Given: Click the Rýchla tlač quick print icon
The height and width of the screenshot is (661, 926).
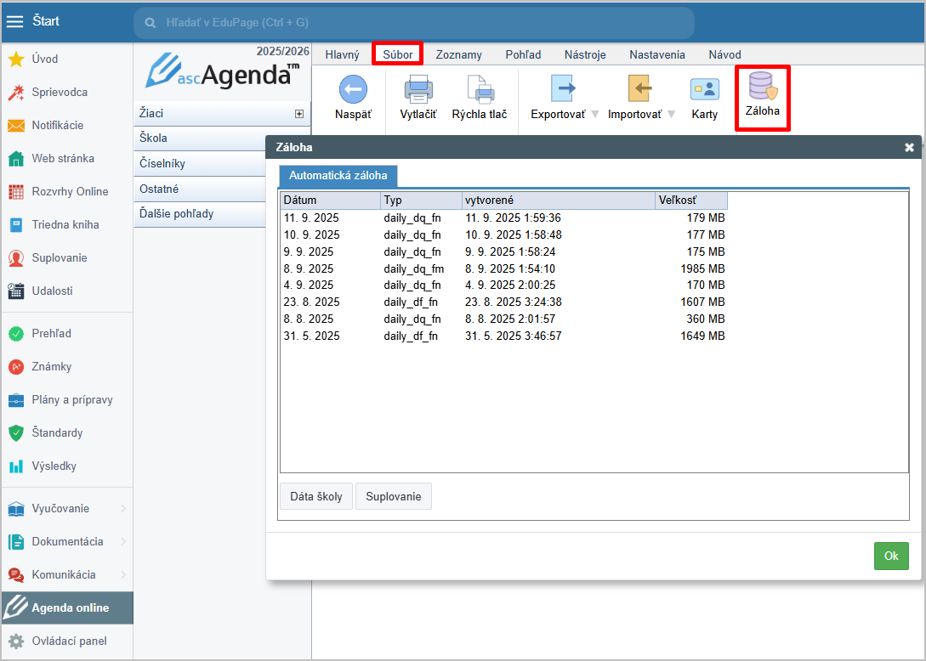Looking at the screenshot, I should 480,89.
